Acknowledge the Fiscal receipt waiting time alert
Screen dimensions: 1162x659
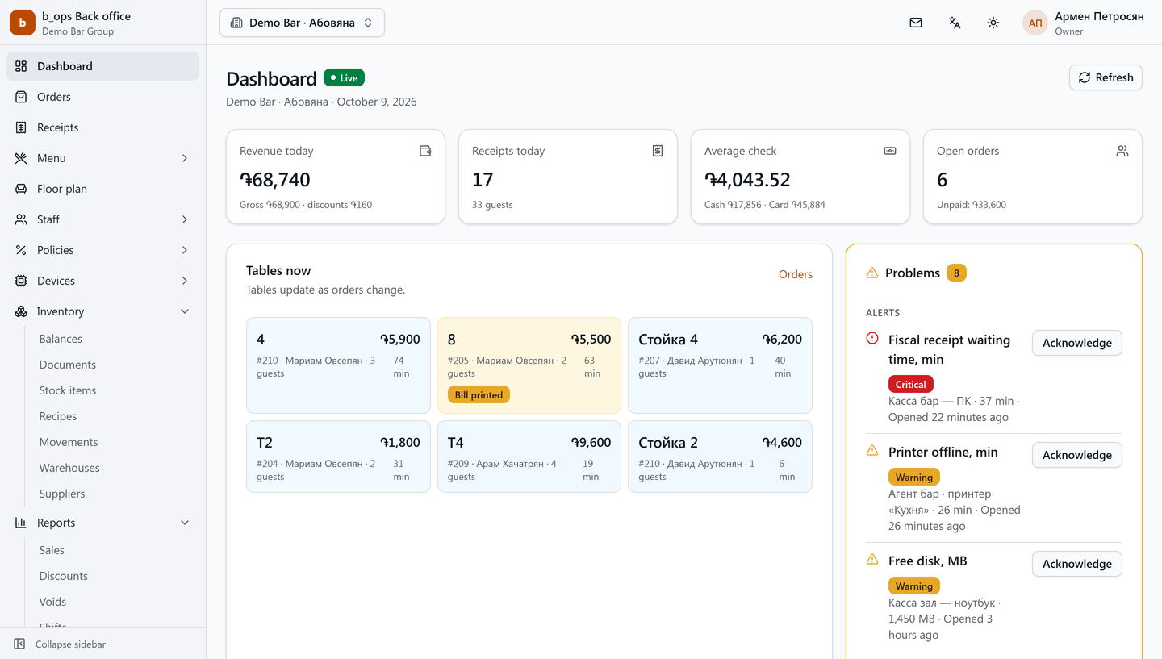(1076, 343)
